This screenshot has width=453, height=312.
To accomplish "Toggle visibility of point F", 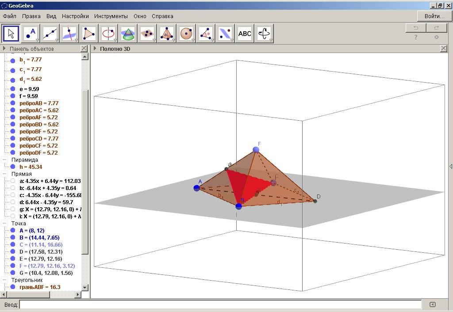I will 13,266.
